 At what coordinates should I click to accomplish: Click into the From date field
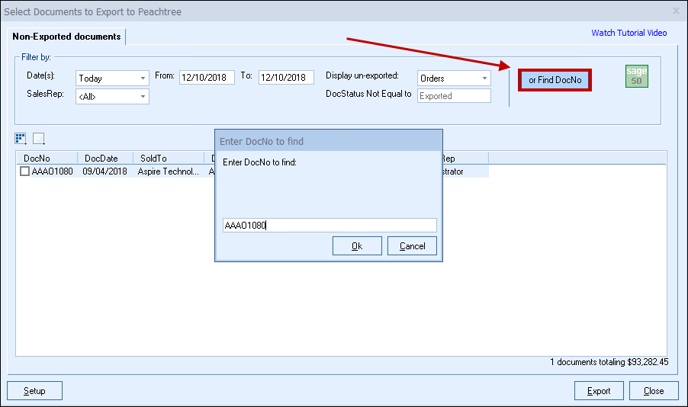[x=207, y=78]
